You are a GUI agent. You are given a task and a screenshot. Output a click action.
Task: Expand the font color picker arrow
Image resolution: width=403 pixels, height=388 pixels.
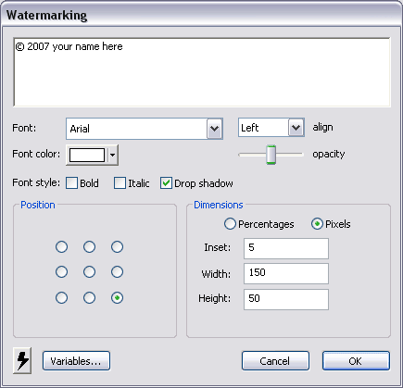[x=113, y=155]
